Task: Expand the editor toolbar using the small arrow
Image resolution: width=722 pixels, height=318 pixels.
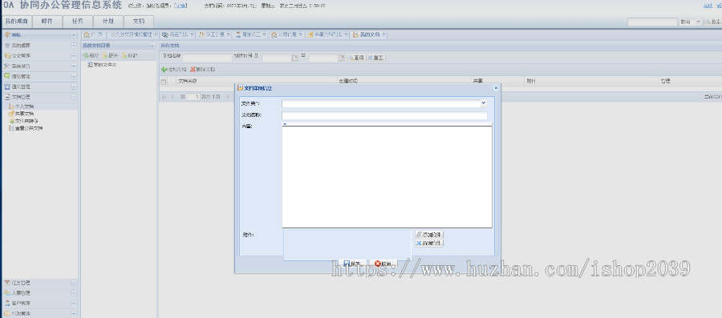Action: (285, 124)
